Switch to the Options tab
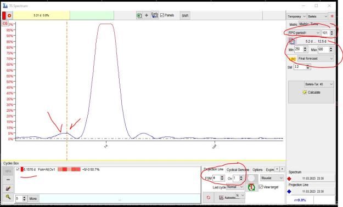 point(257,170)
